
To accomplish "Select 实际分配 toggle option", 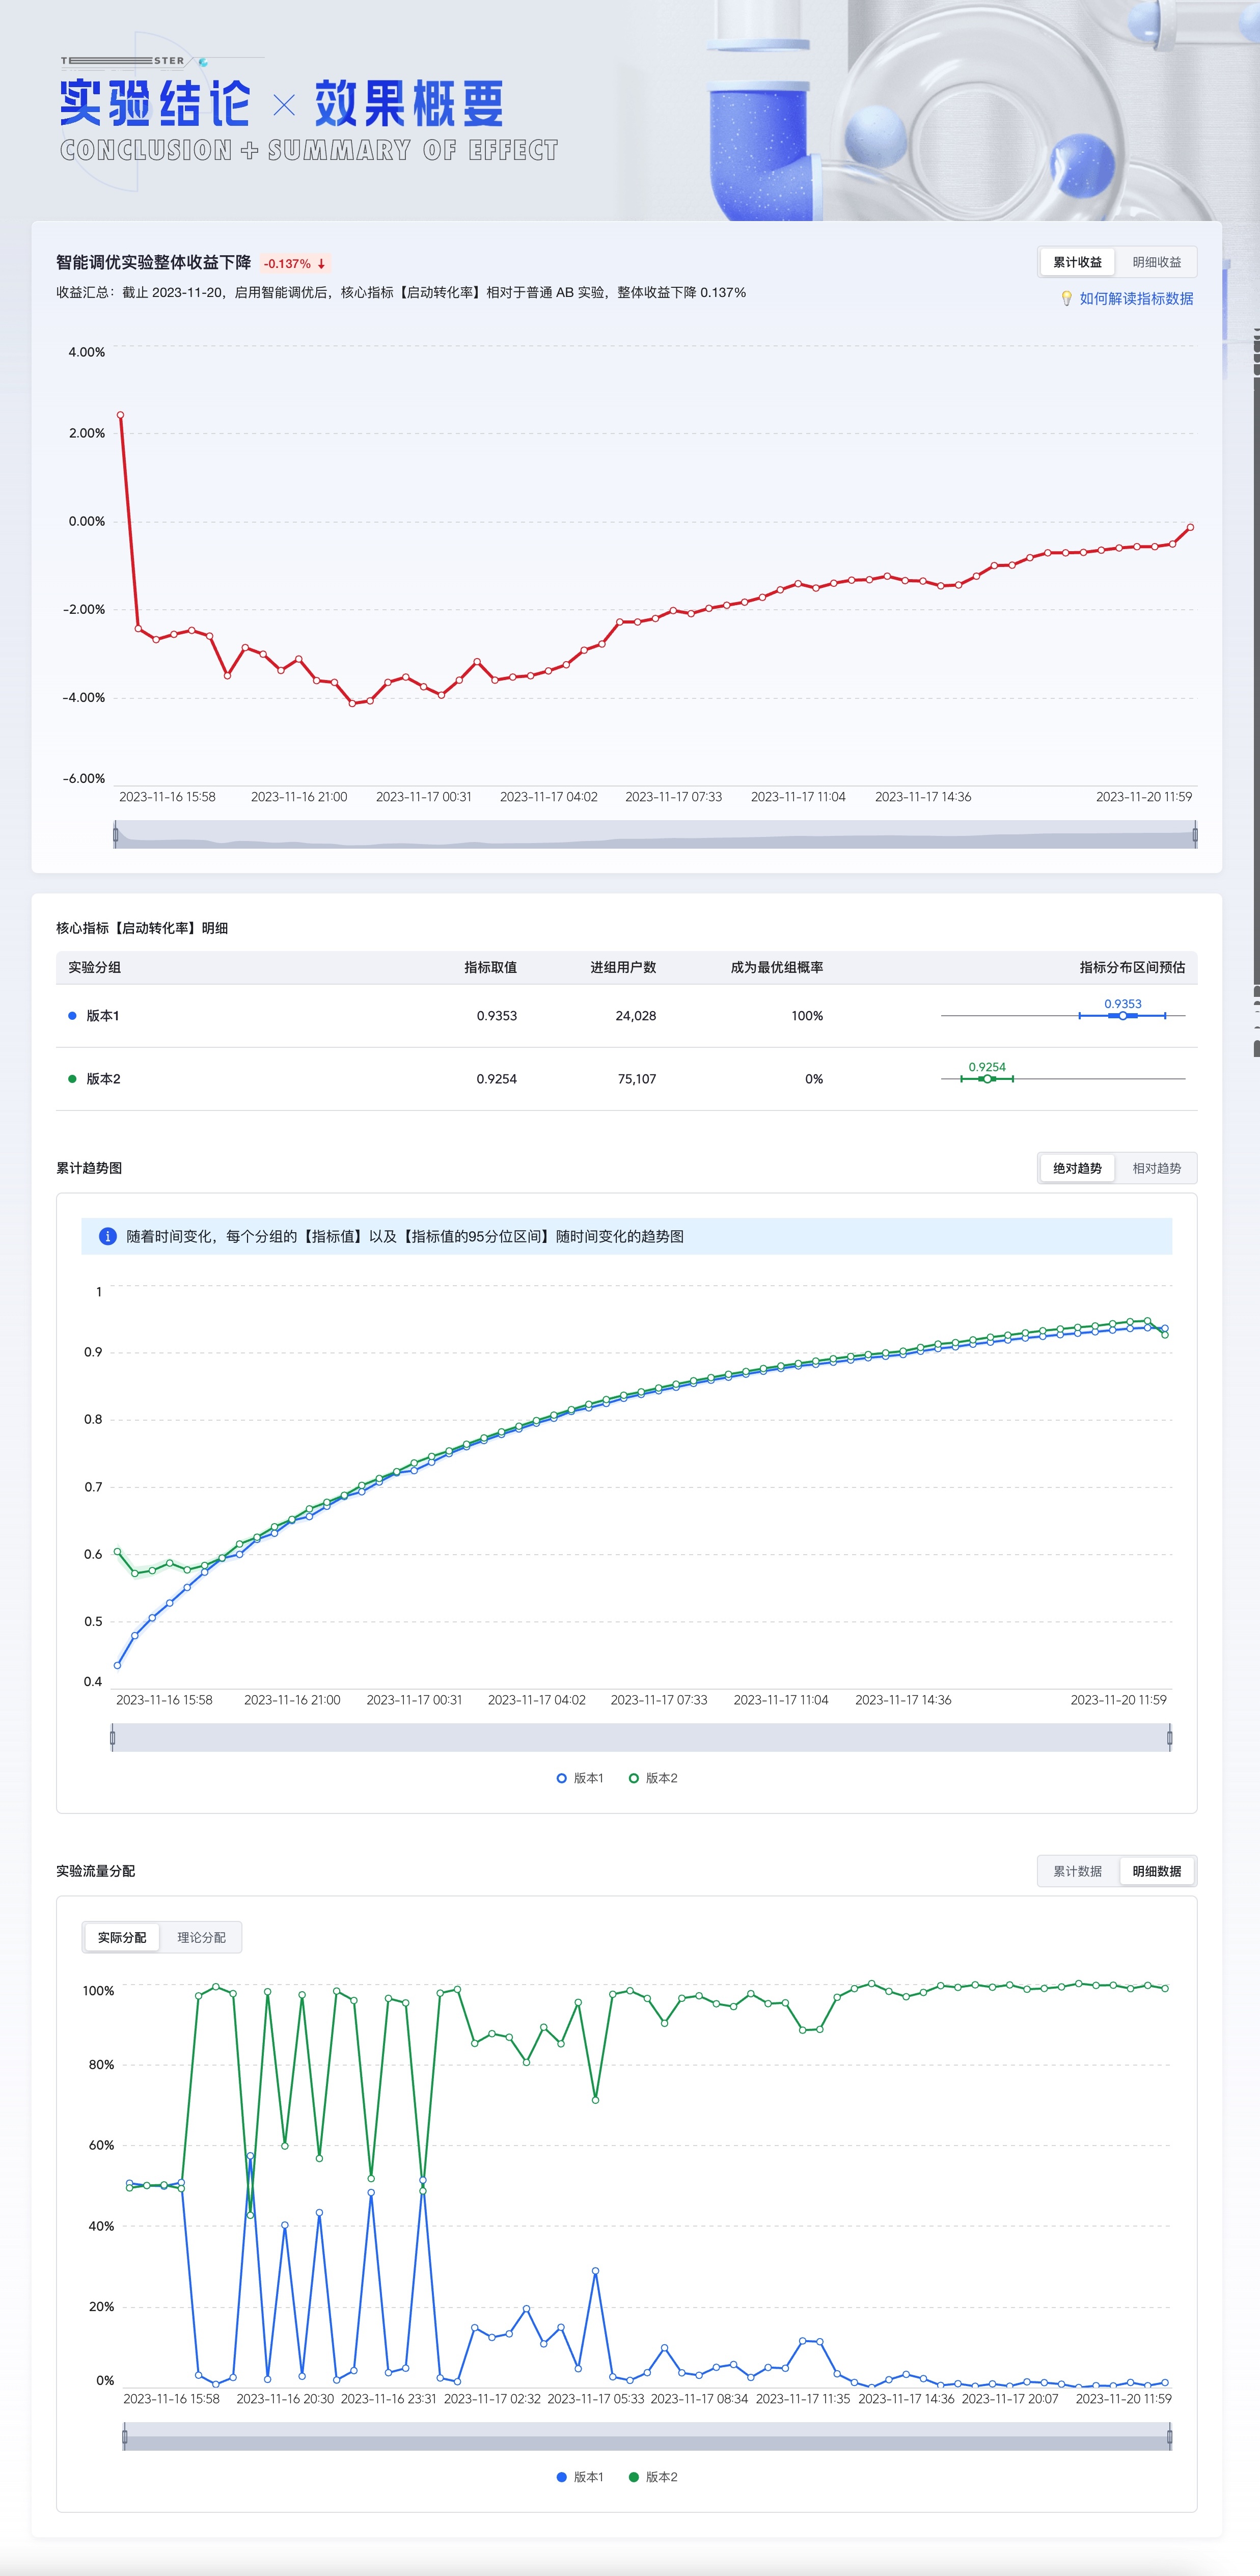I will [122, 1937].
